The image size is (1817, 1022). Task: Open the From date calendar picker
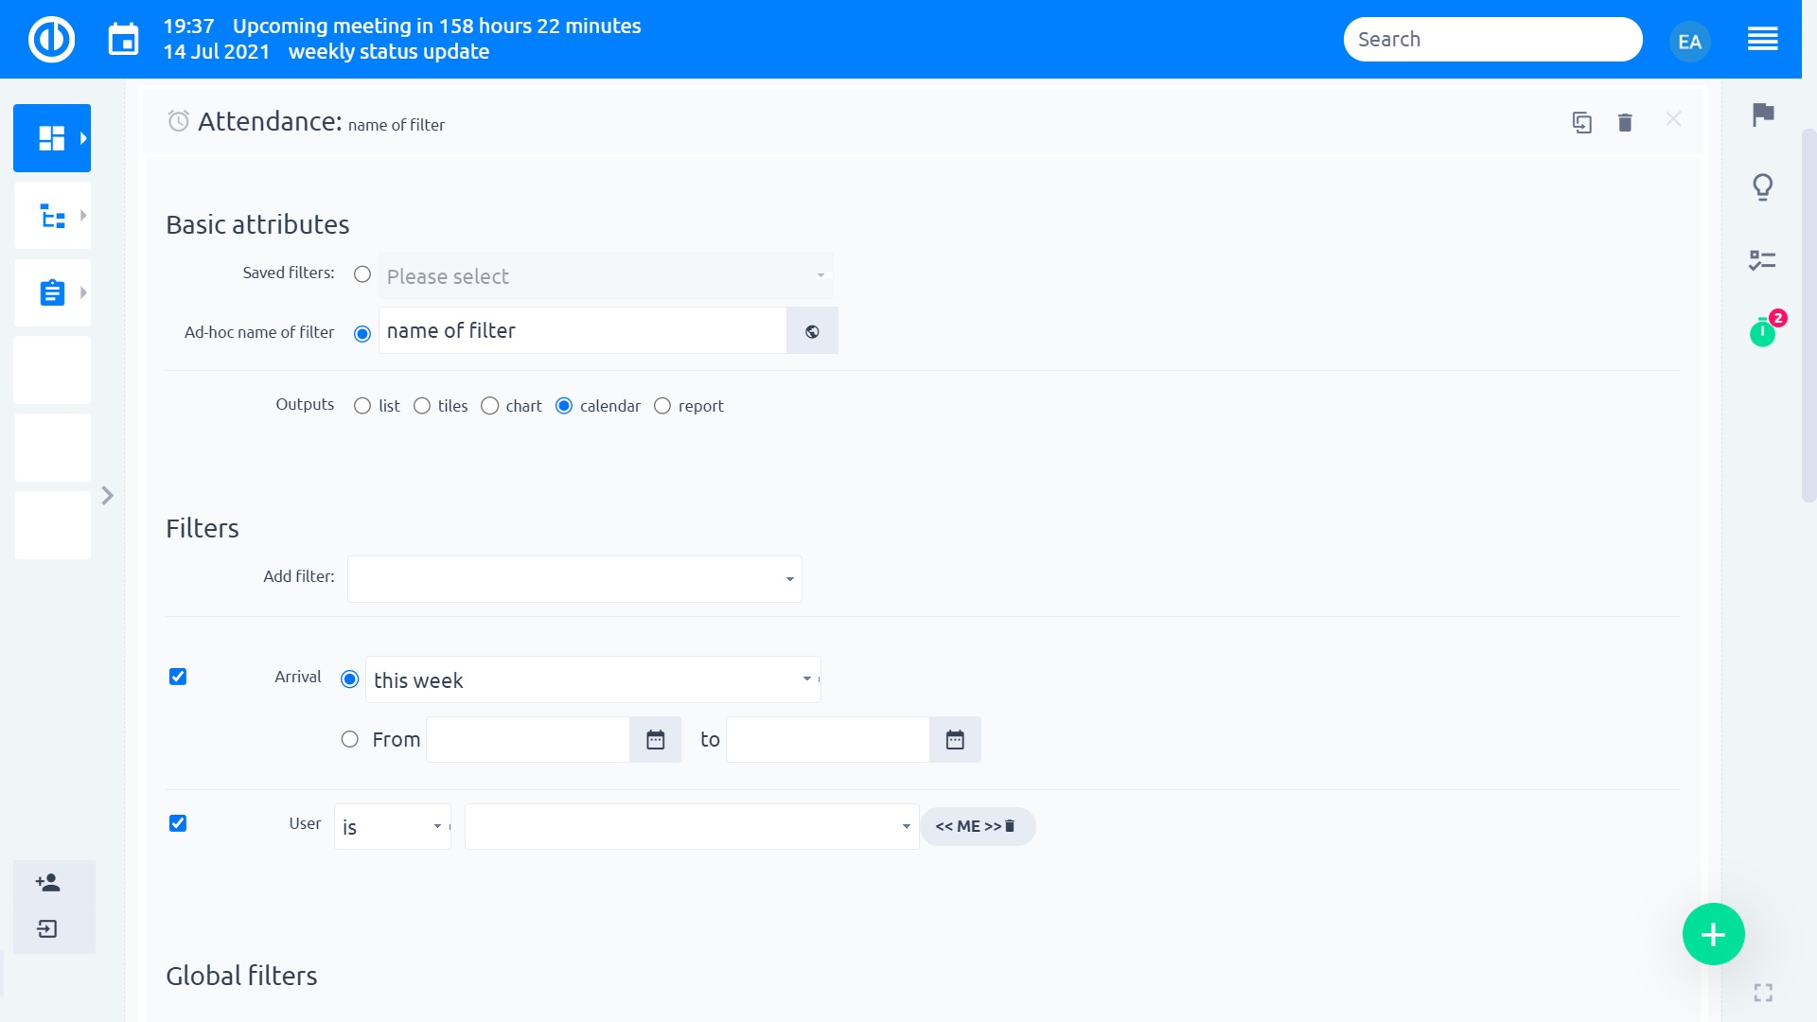pos(655,740)
